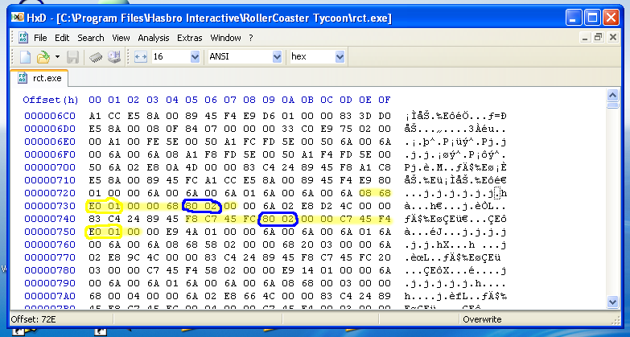Image resolution: width=630 pixels, height=337 pixels.
Task: Open the ANSI charset dropdown
Action: pos(276,57)
